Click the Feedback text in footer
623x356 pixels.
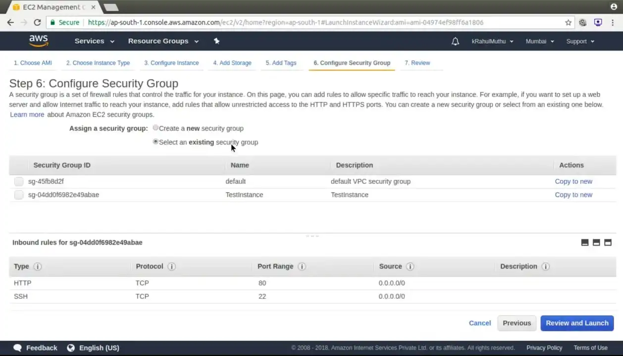point(42,348)
